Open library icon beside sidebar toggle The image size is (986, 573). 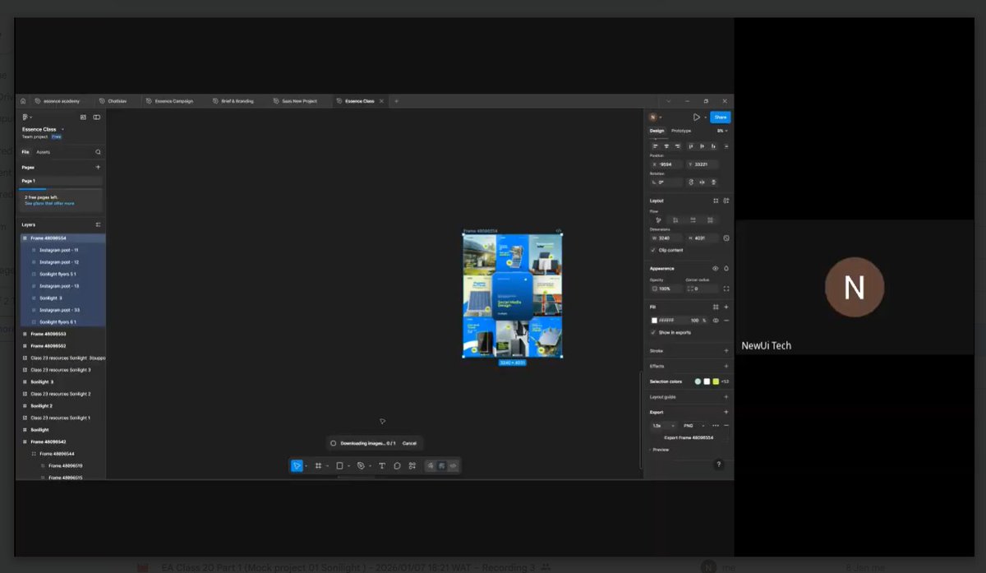pos(85,118)
